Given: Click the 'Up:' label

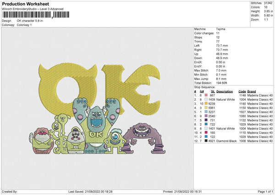Looking at the screenshot, I should tap(196, 54).
